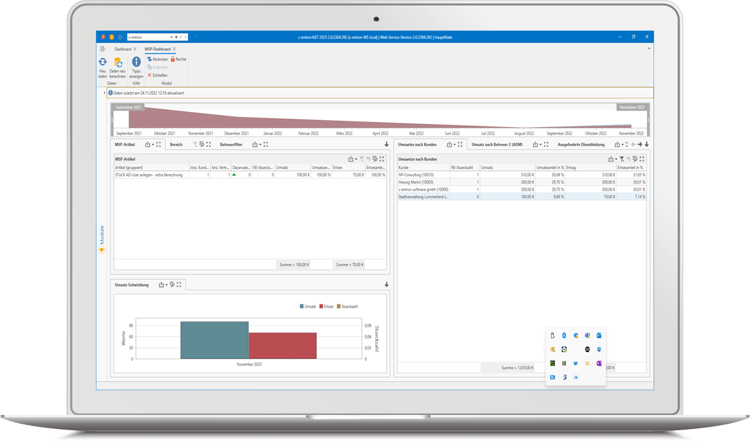
Task: Click Daten neu berechnen database icon
Action: (x=117, y=62)
